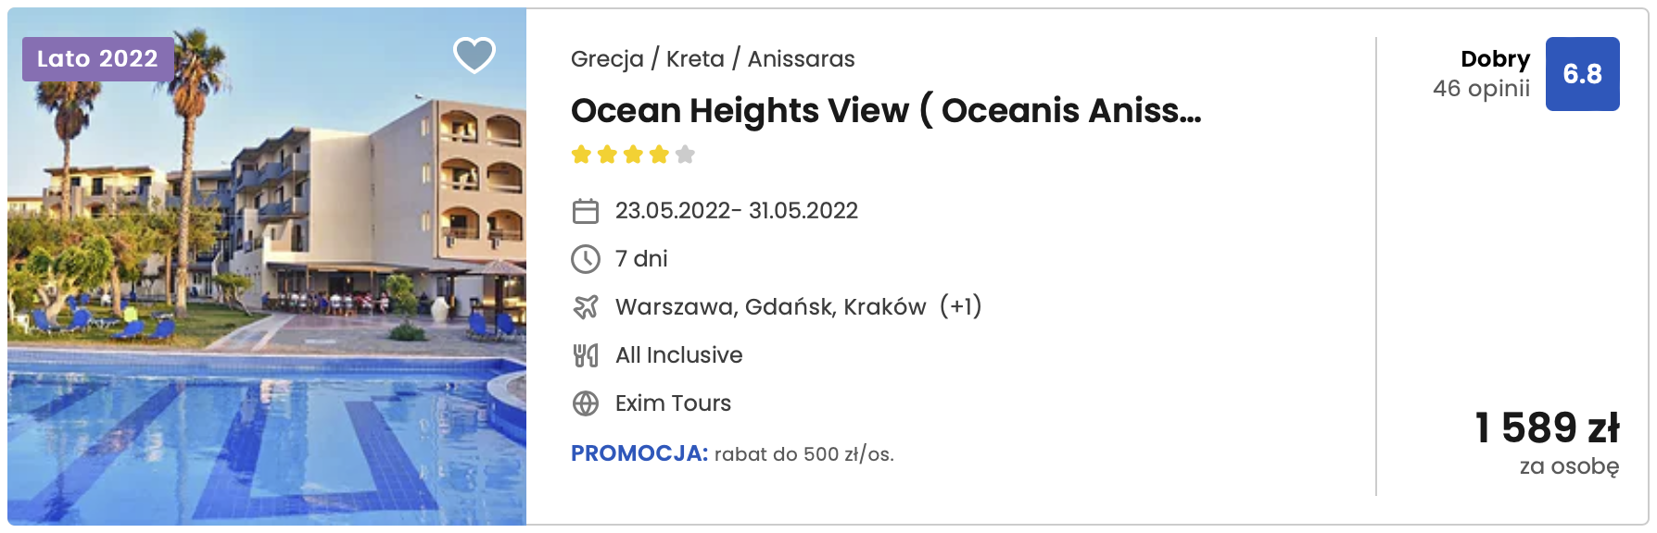Open the 46 opinii reviews link
This screenshot has height=533, width=1657.
[1481, 89]
